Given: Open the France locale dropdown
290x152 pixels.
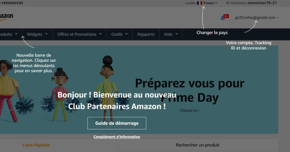Looking at the screenshot, I should pyautogui.click(x=210, y=3).
